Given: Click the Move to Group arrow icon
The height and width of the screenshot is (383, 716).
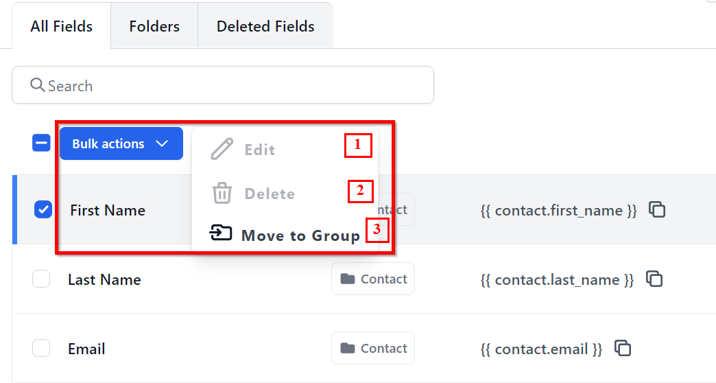Looking at the screenshot, I should click(221, 234).
